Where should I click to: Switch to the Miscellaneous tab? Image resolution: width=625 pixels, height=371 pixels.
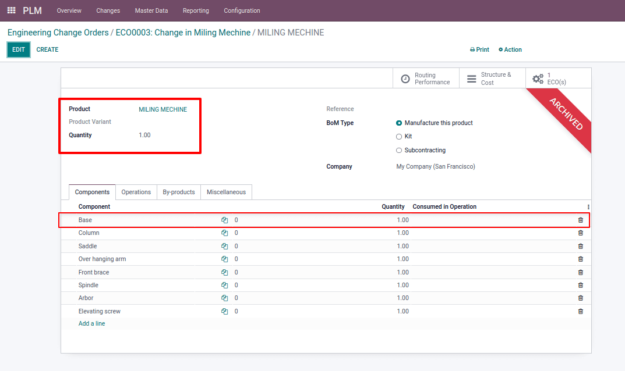pos(226,192)
